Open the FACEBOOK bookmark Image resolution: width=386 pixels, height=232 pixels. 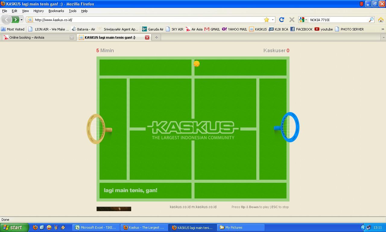click(301, 29)
